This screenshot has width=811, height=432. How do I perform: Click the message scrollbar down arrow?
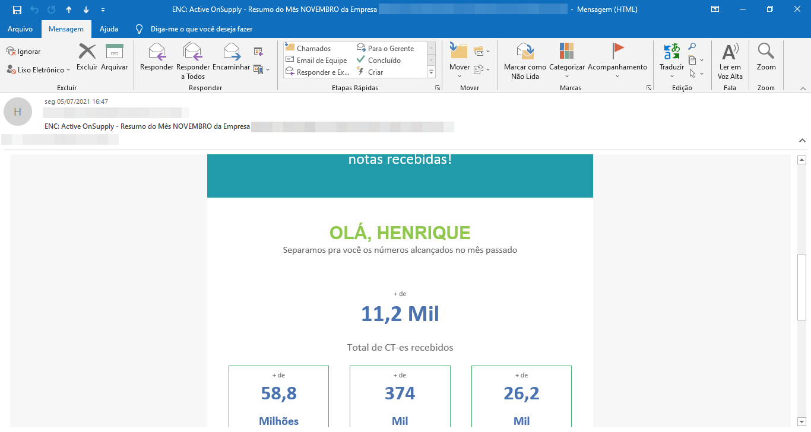coord(802,421)
